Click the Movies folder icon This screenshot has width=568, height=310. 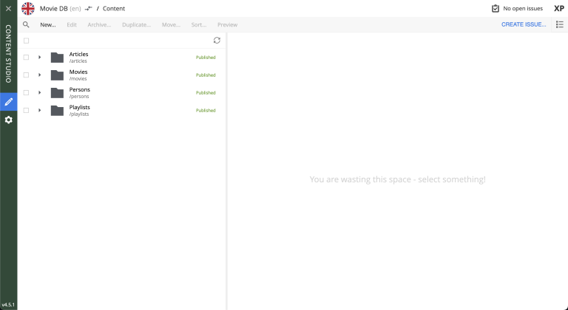tap(57, 75)
